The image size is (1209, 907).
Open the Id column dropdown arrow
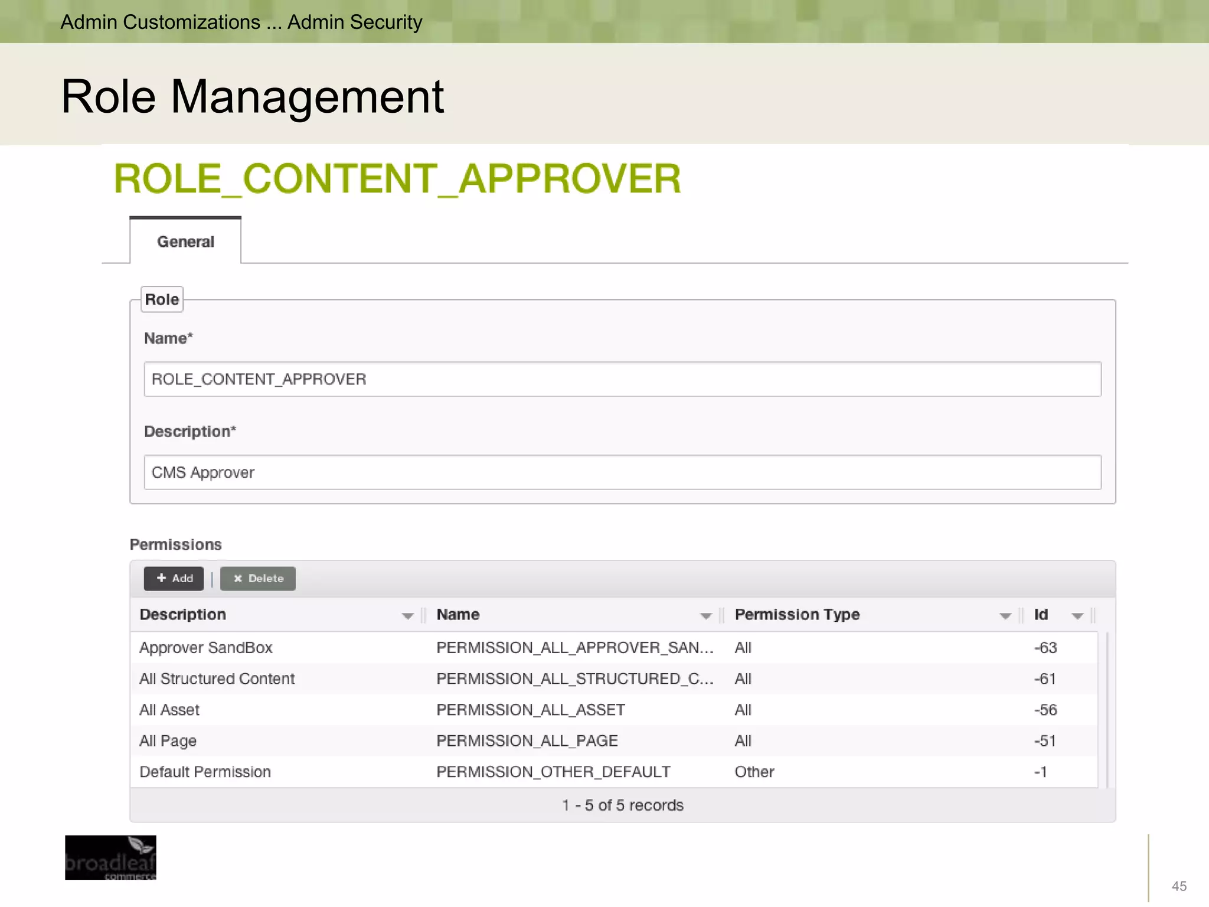pyautogui.click(x=1077, y=615)
